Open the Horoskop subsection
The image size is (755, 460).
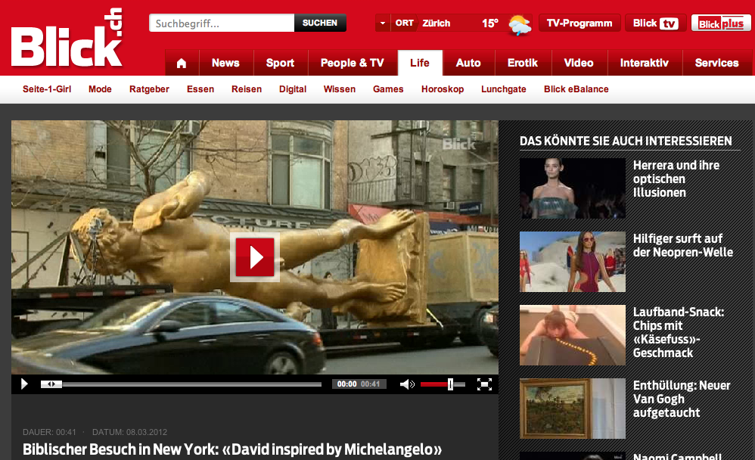pyautogui.click(x=443, y=89)
